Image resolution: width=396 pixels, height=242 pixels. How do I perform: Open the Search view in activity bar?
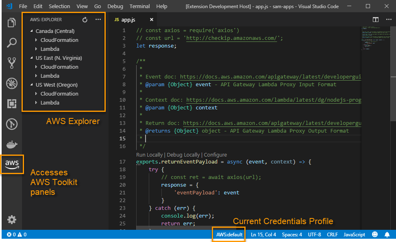pyautogui.click(x=11, y=43)
